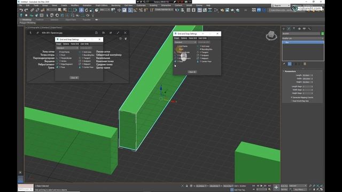Switch to the Modify command panel tab
The width and height of the screenshot is (342, 192).
289,28
